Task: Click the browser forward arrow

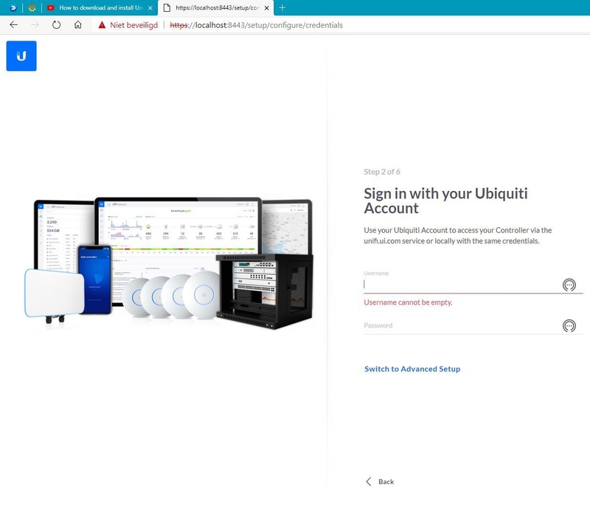Action: tap(35, 25)
